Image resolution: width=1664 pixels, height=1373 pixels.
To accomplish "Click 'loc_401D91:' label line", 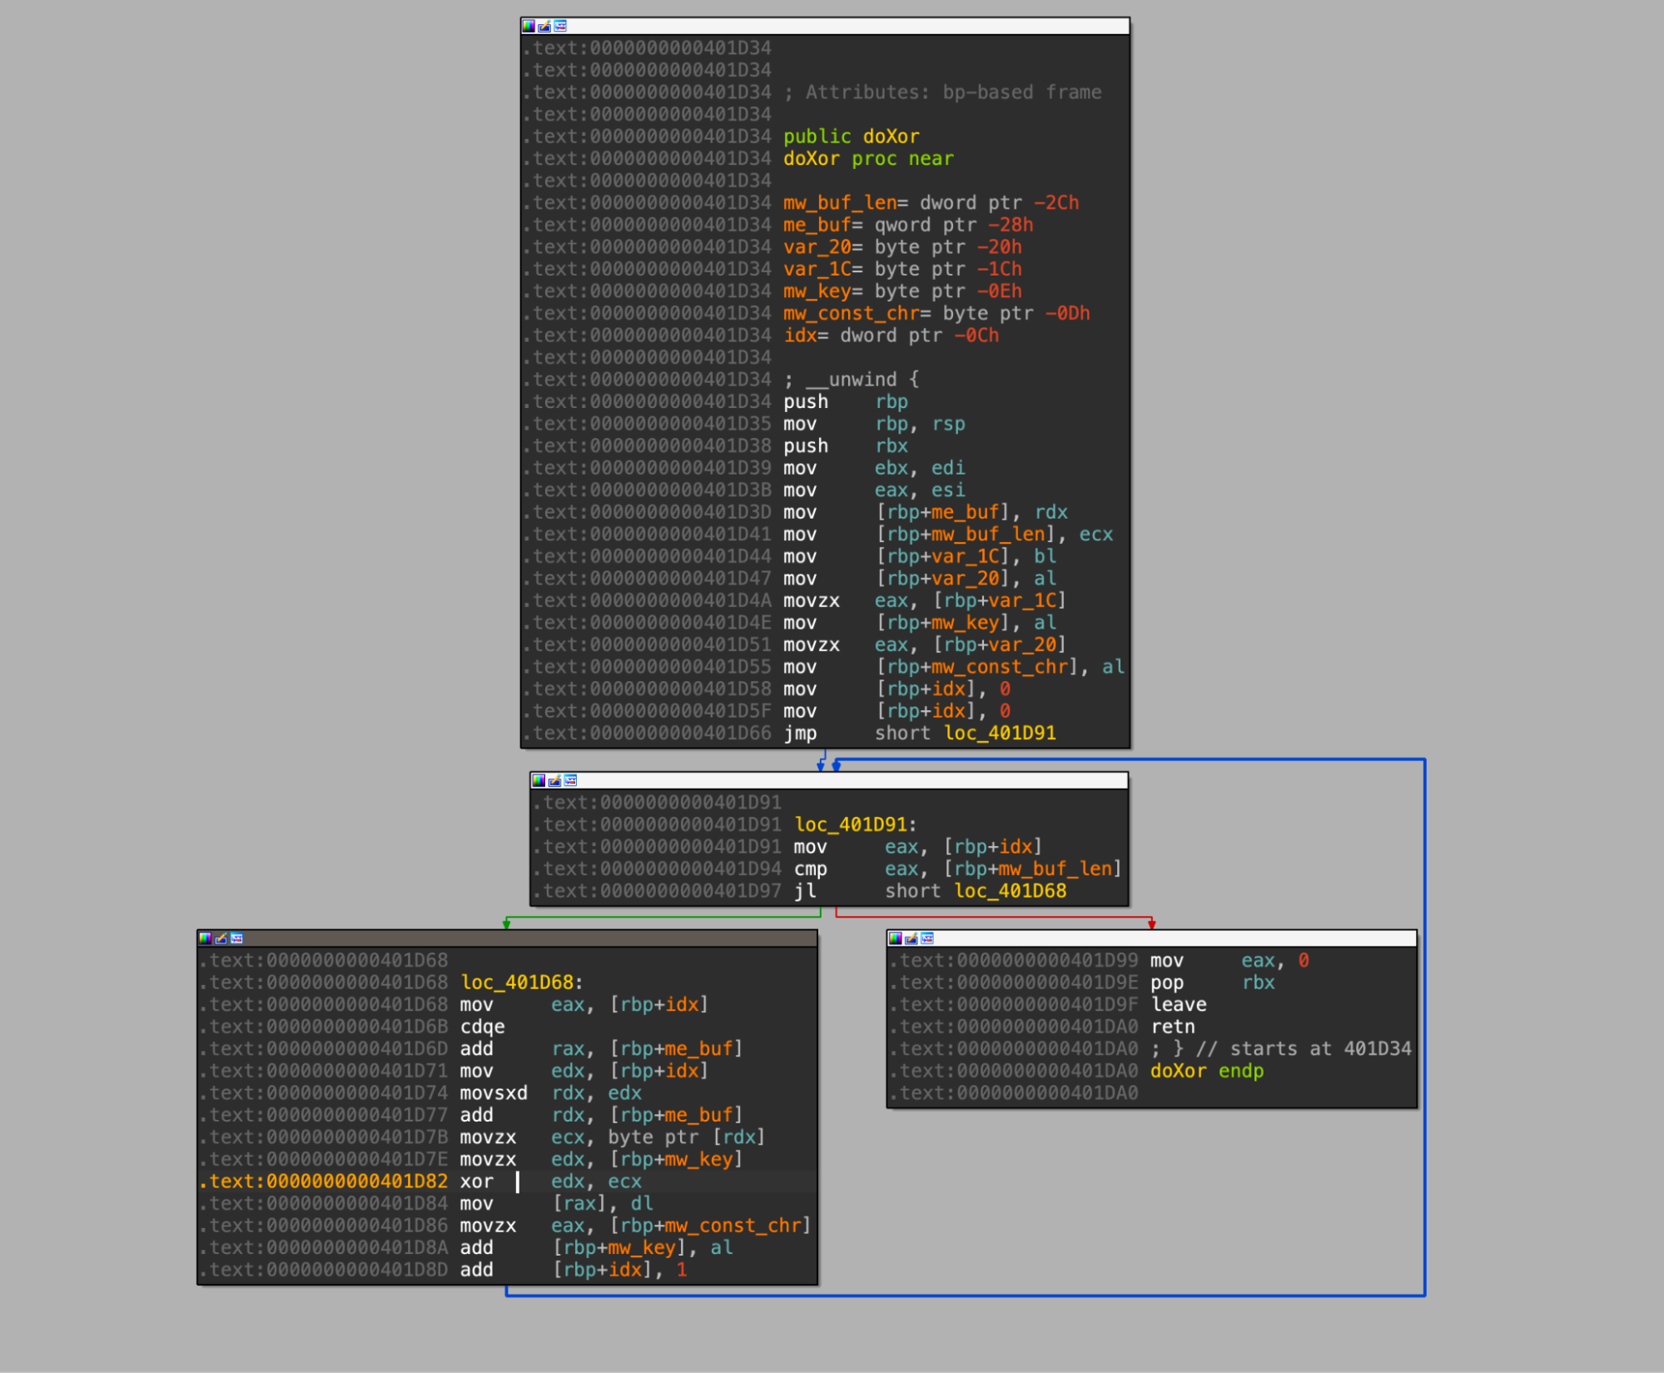I will [856, 824].
